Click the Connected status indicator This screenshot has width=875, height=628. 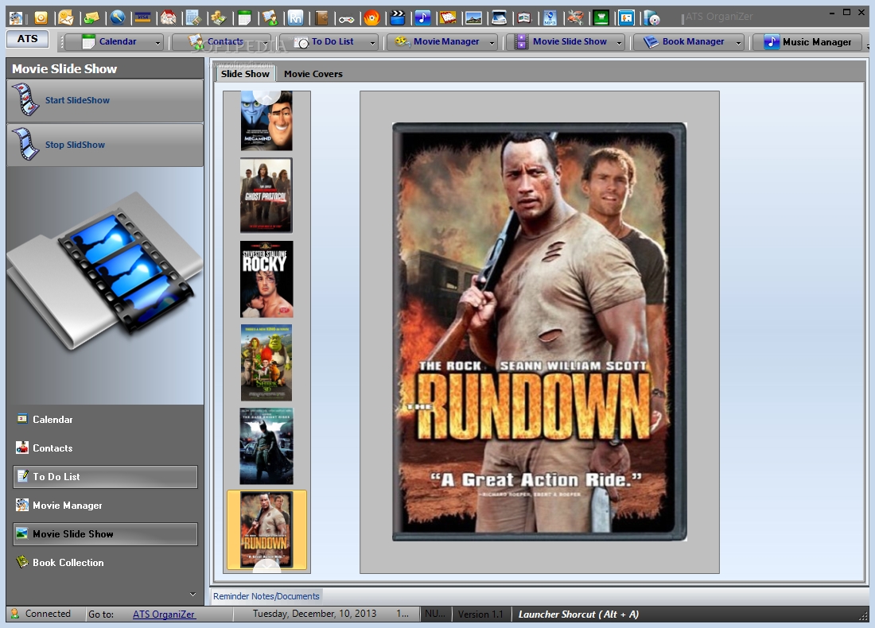coord(41,614)
